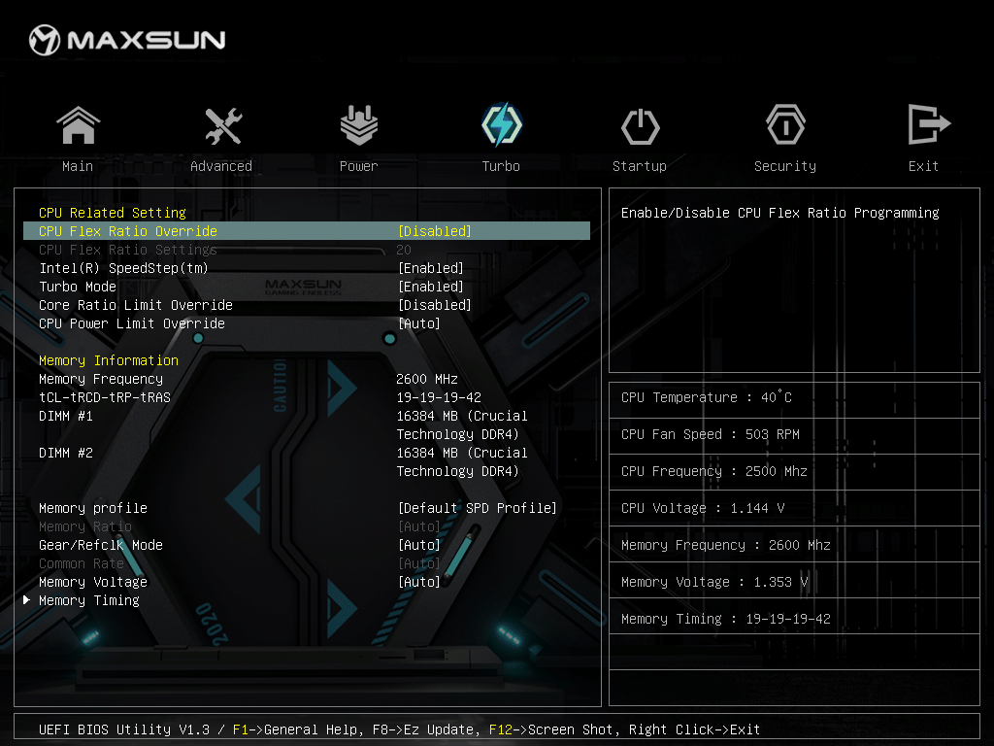Toggle Intel SpeedStep Enabled value

(x=431, y=268)
